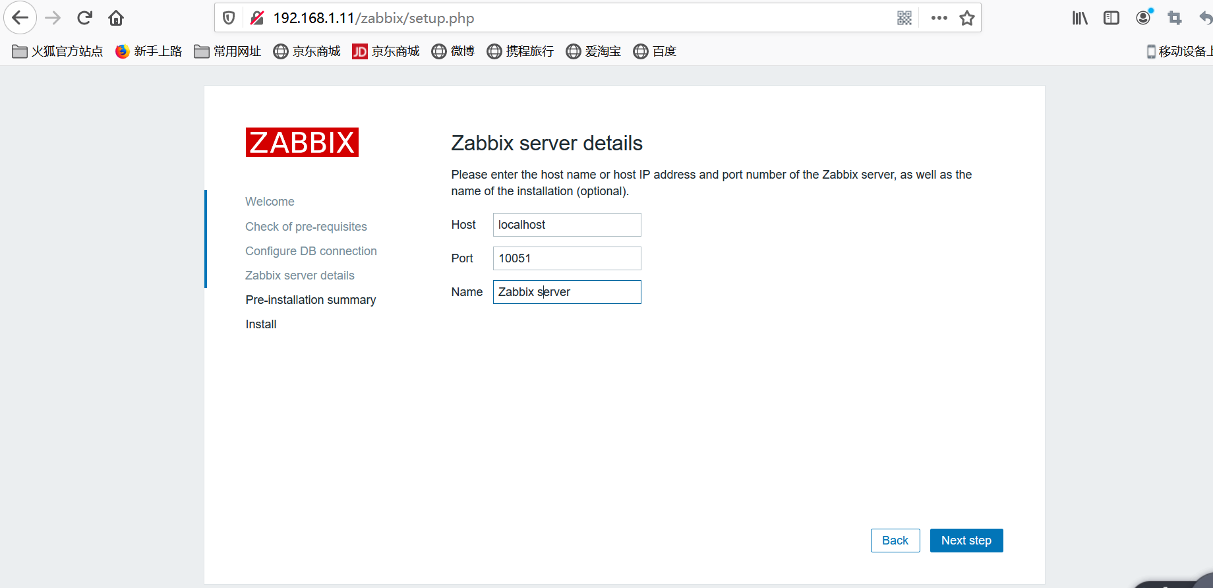
Task: Click the Name input field
Action: click(567, 292)
